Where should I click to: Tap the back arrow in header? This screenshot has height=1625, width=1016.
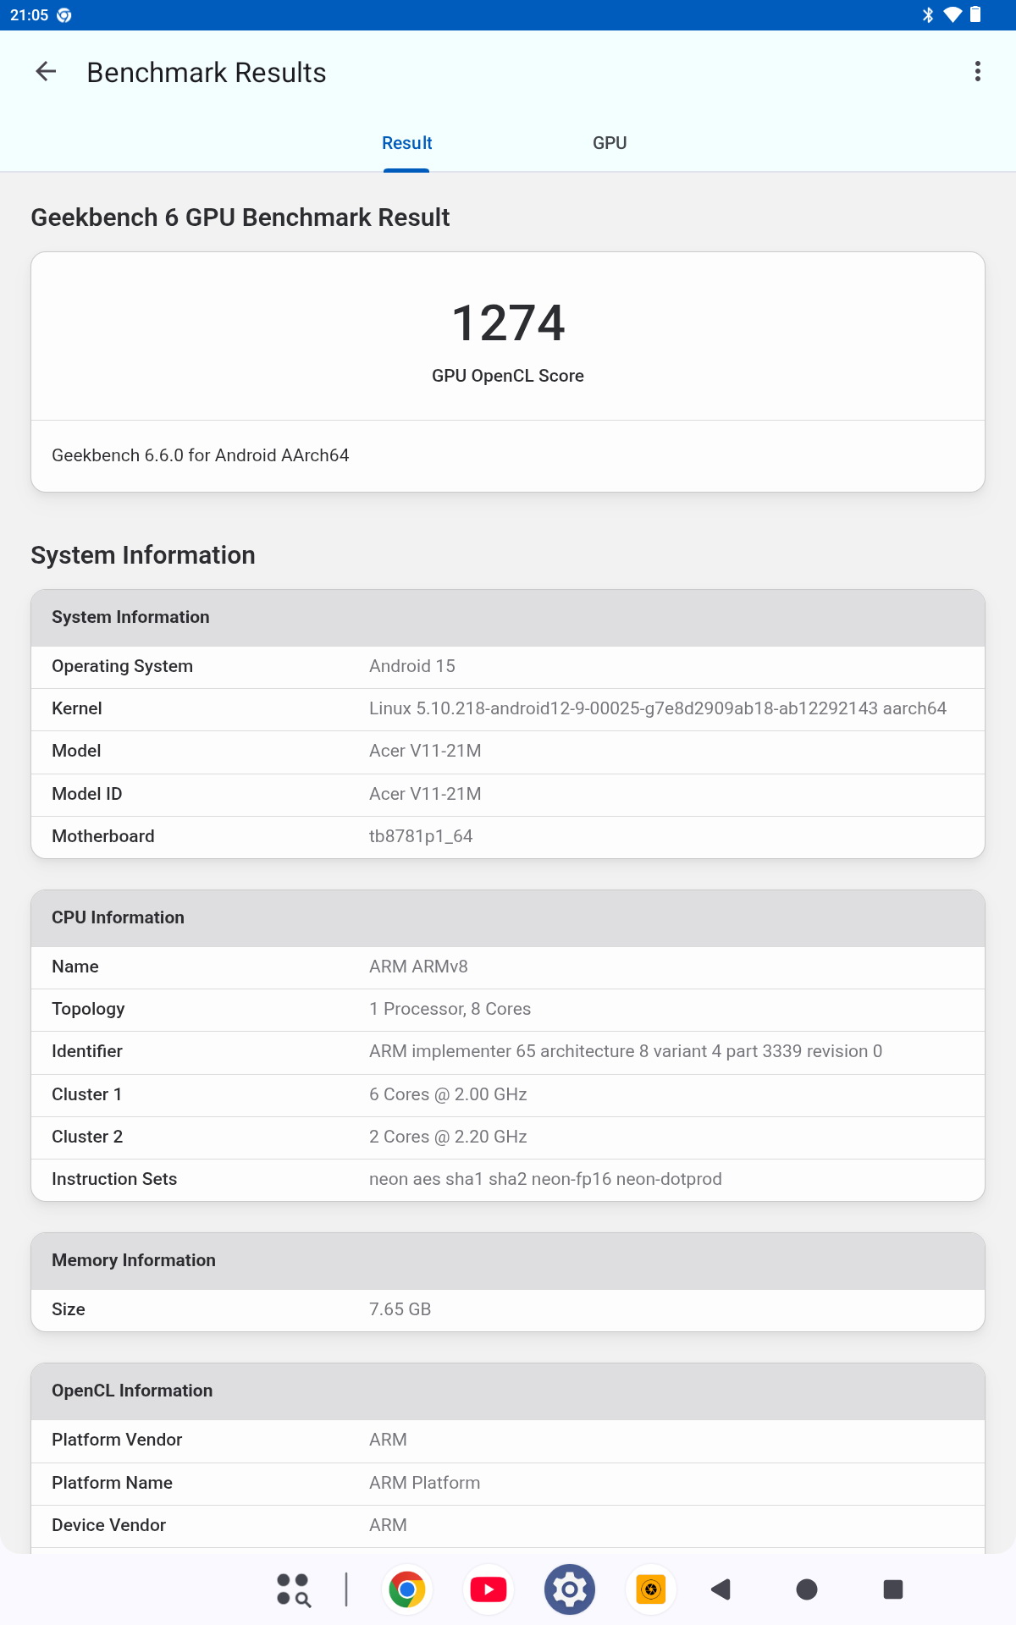click(46, 72)
